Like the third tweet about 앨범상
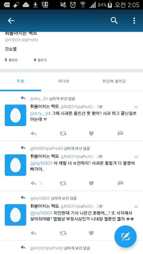 92,233
